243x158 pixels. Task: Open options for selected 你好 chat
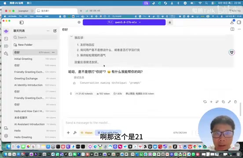click(53, 52)
